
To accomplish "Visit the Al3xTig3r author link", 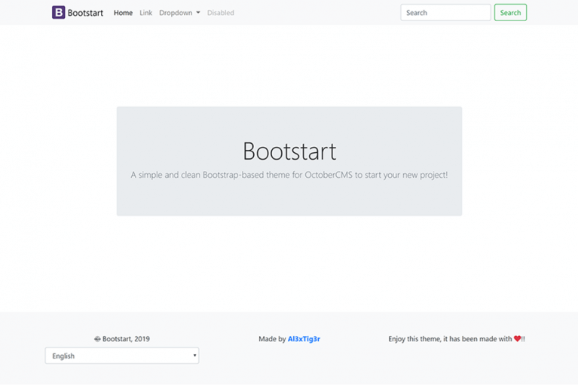I will pos(304,339).
